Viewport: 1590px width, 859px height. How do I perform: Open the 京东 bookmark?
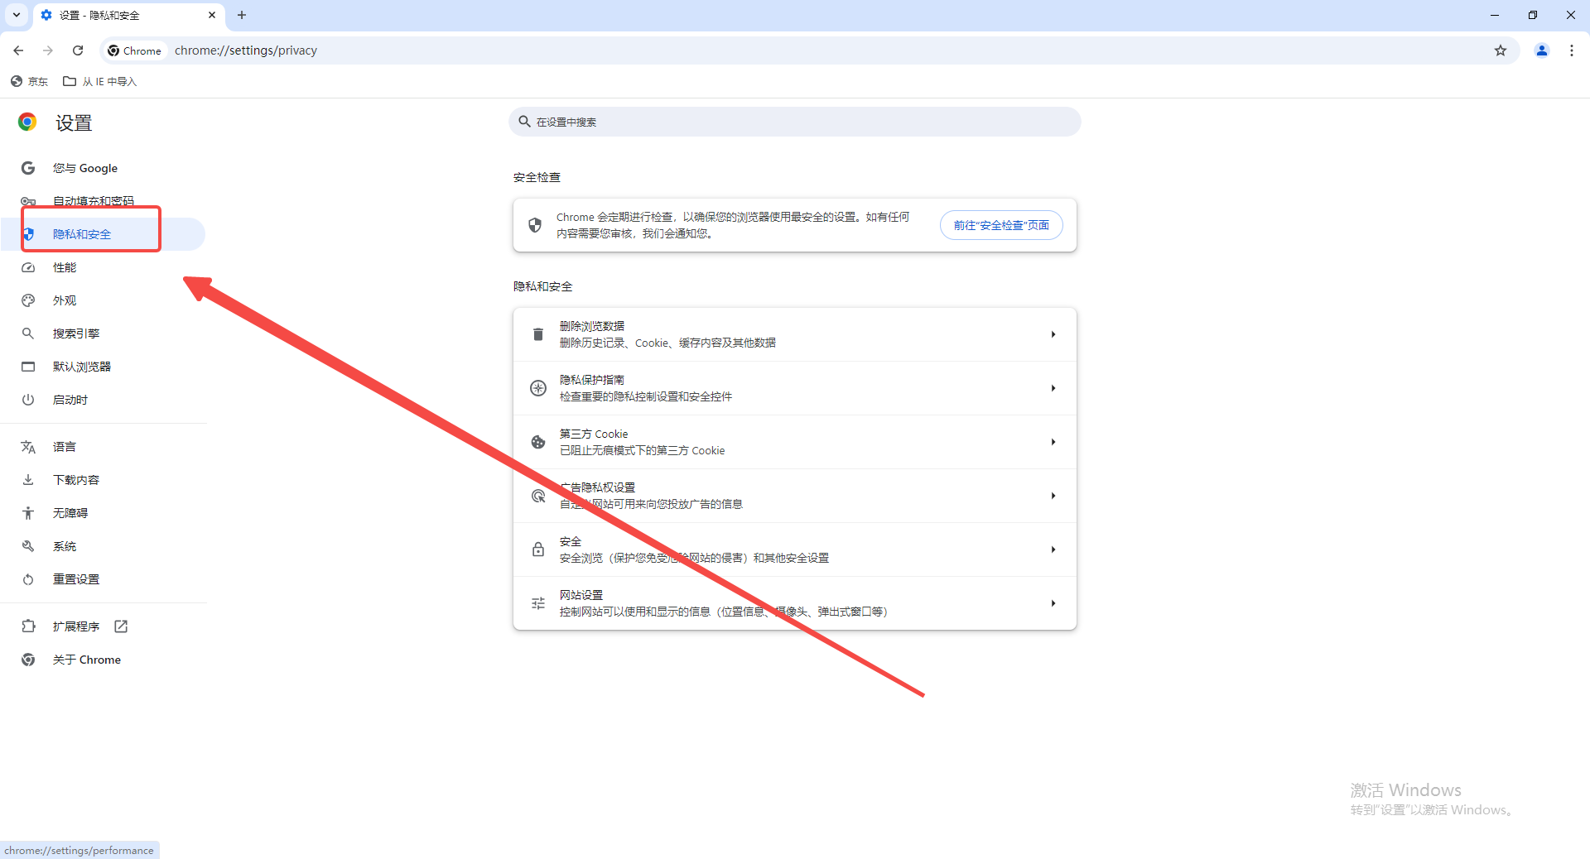click(x=30, y=81)
